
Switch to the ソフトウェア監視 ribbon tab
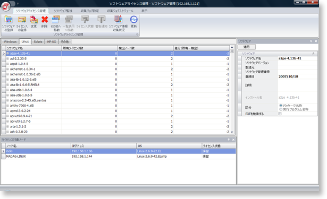(x=63, y=11)
